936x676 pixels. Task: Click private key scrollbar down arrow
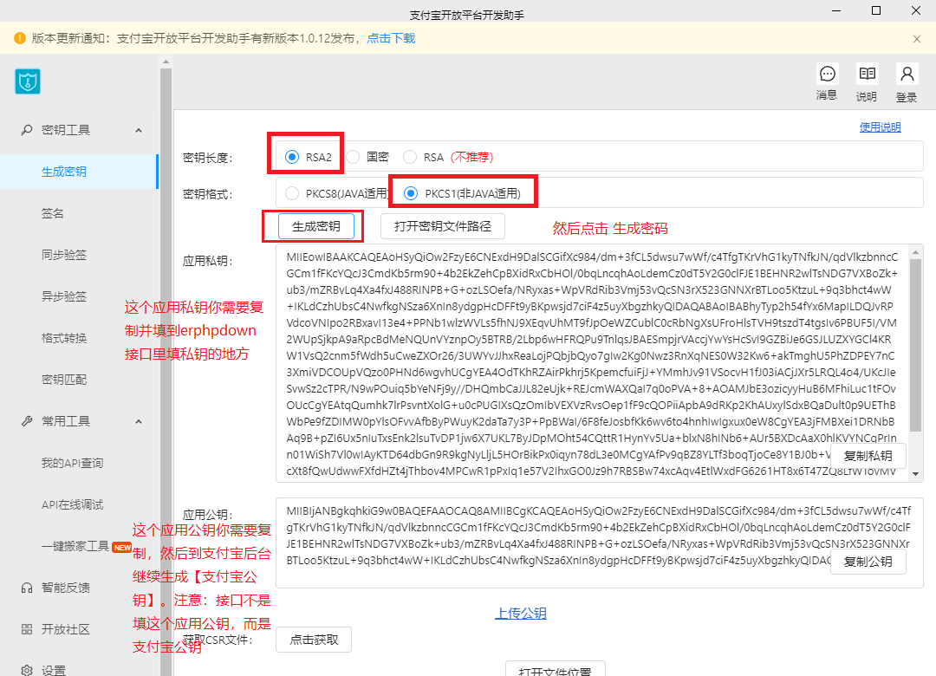coord(916,474)
